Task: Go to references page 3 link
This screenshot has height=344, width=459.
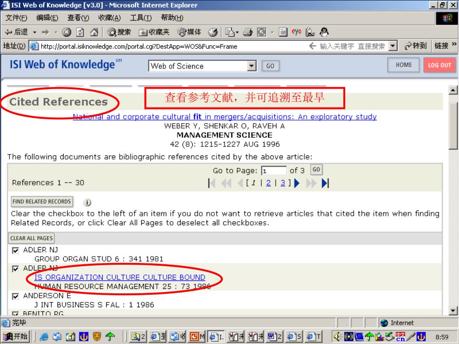Action: click(x=282, y=183)
